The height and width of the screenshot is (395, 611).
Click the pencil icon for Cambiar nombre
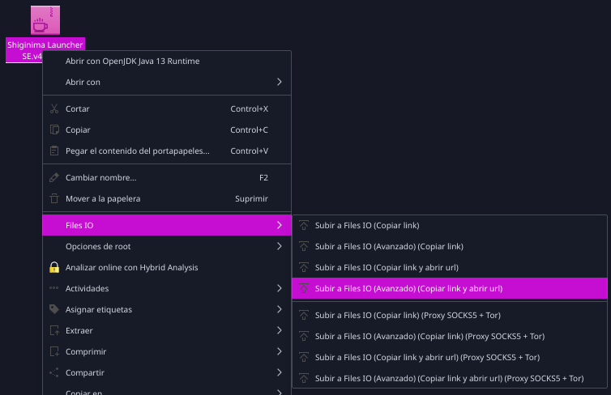[x=54, y=177]
